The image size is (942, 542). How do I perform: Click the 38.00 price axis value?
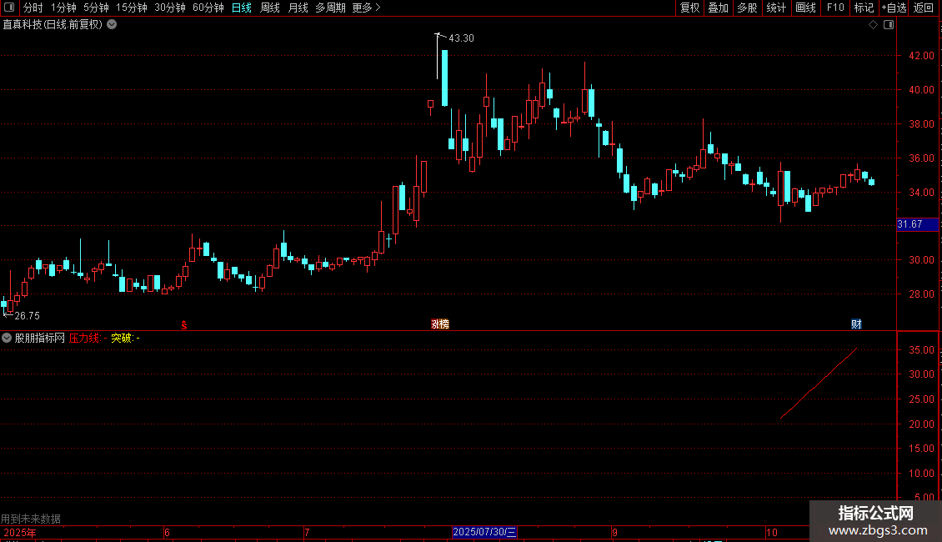point(921,123)
